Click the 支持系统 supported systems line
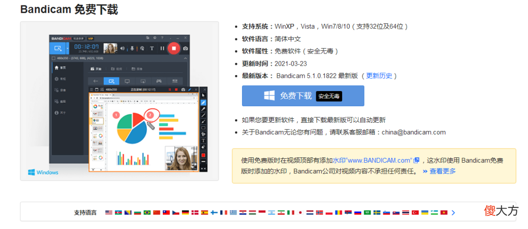The width and height of the screenshot is (528, 229). click(325, 26)
